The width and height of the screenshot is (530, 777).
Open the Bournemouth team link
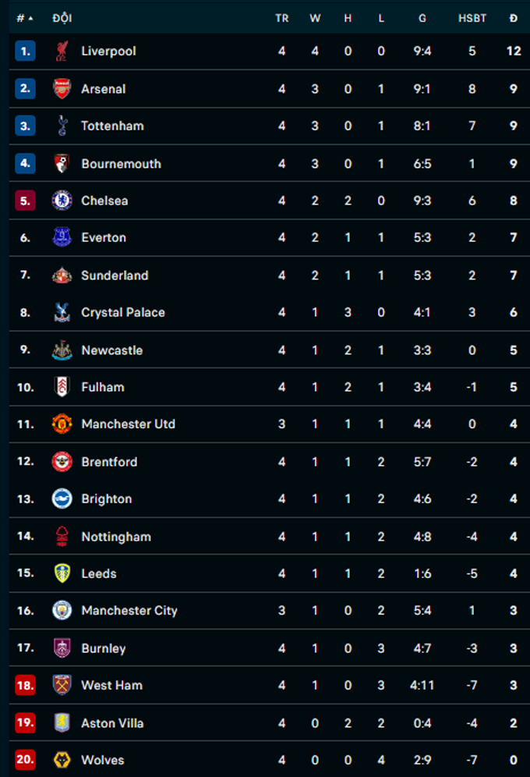(x=121, y=164)
